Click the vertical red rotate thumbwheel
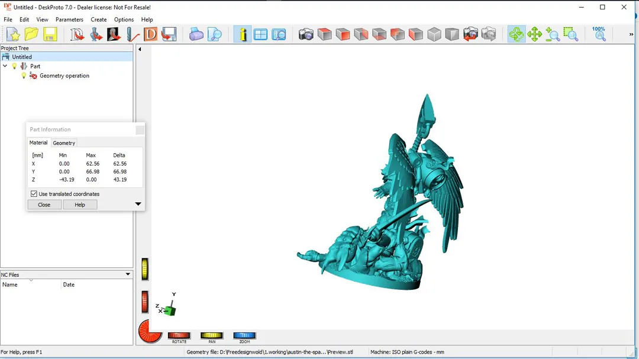The width and height of the screenshot is (639, 359). pos(145,302)
